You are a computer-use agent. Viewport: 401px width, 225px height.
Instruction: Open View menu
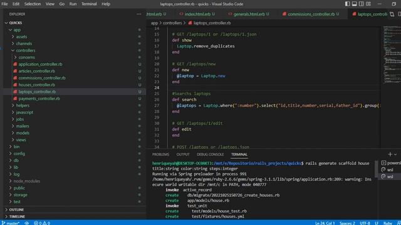[50, 4]
